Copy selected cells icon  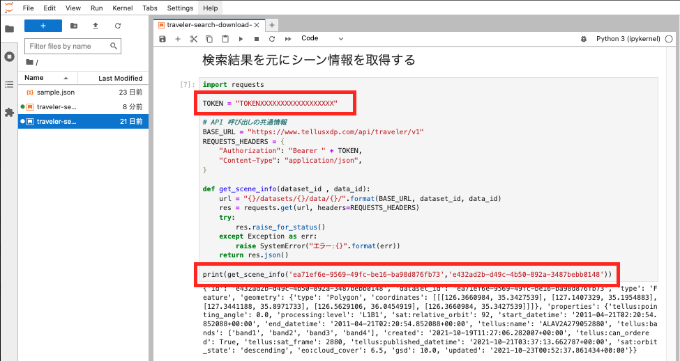click(x=209, y=39)
